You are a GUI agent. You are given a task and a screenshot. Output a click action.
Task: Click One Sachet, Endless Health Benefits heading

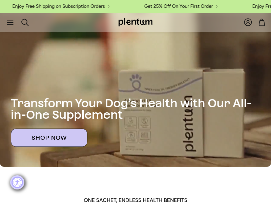tap(135, 200)
